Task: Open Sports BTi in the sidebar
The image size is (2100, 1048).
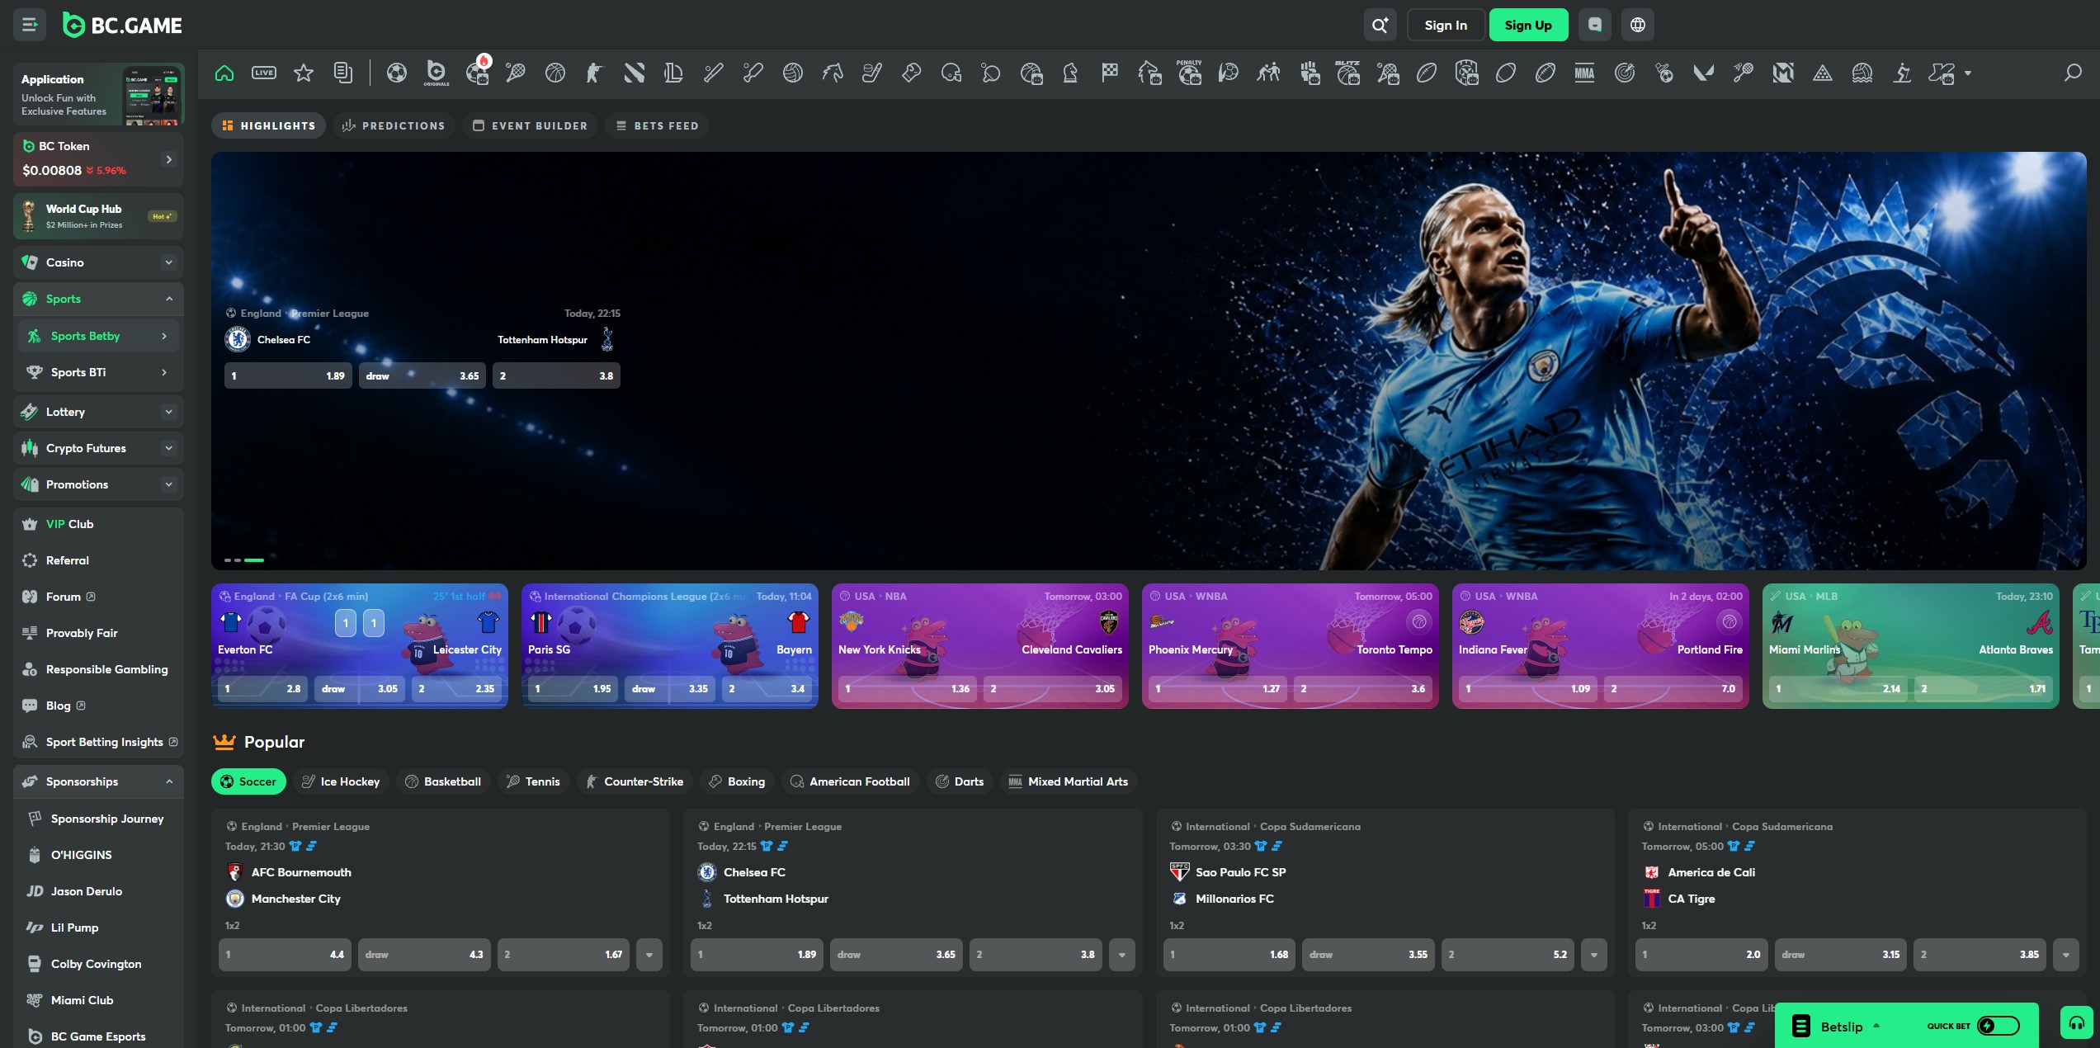Action: (x=98, y=372)
